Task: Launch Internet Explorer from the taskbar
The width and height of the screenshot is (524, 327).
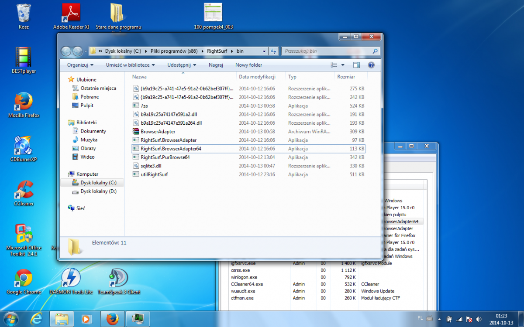Action: [x=37, y=319]
